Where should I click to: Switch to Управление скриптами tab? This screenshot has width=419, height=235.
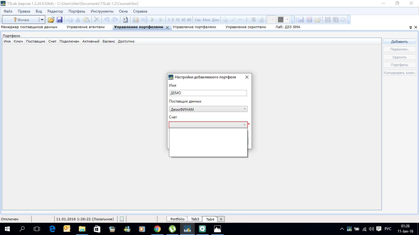pos(245,27)
